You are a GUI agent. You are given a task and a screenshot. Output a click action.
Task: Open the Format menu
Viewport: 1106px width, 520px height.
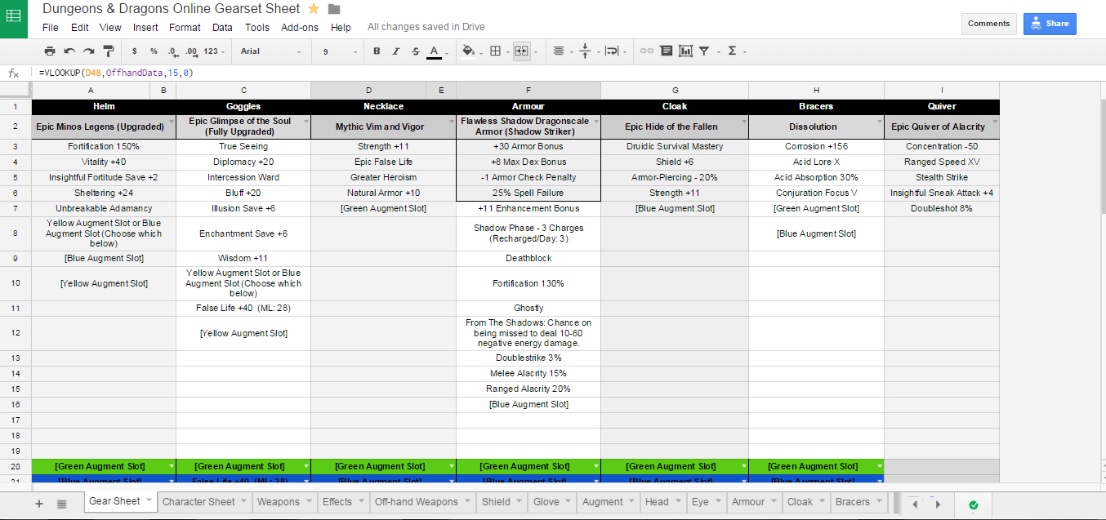coord(185,27)
